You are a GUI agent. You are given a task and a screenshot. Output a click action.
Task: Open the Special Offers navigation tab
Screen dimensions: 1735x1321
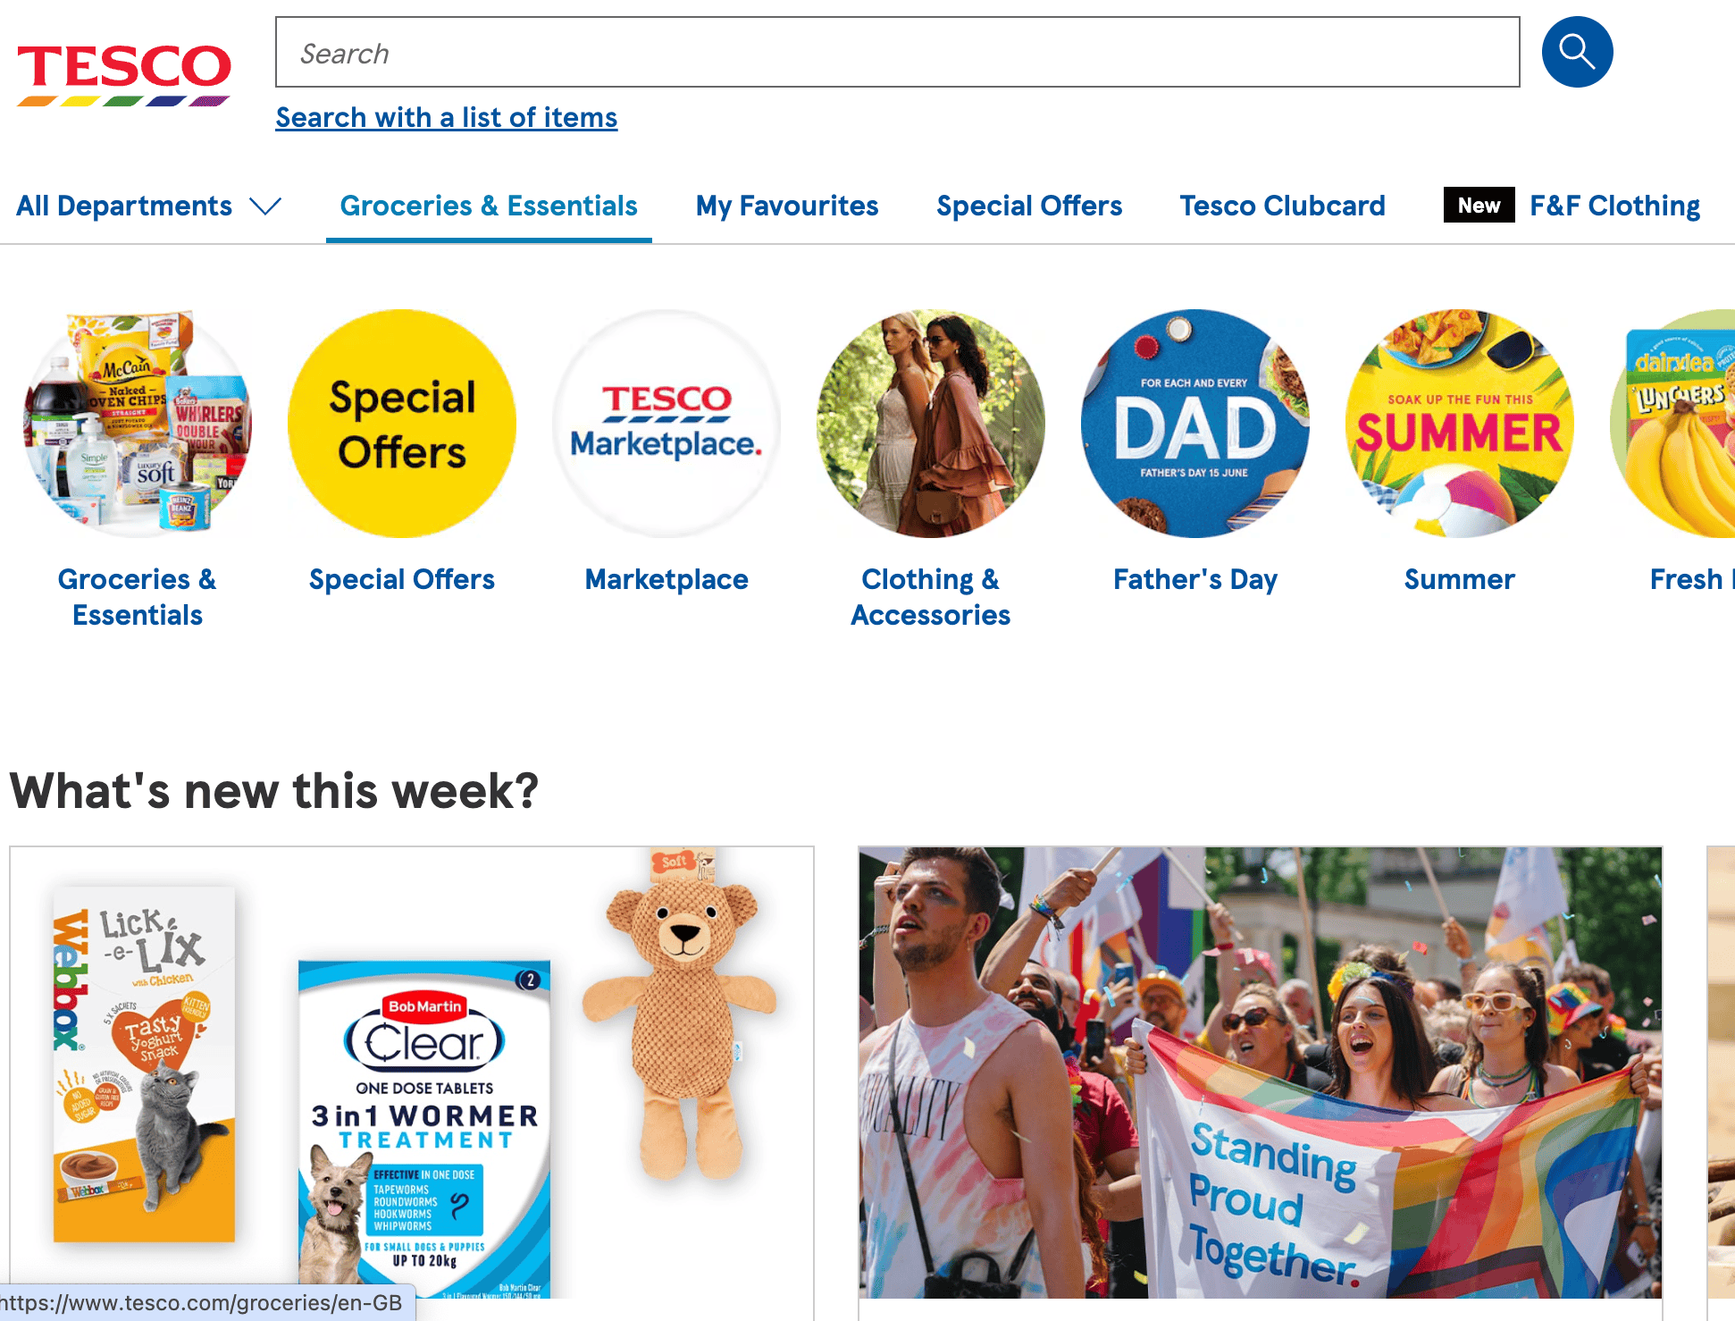click(1029, 206)
